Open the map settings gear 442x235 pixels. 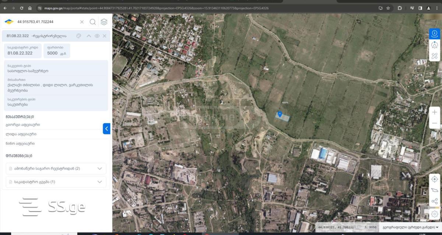[435, 213]
